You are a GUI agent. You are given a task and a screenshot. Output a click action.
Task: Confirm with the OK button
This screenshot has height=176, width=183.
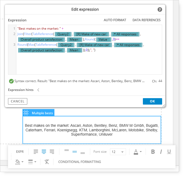coord(152,101)
